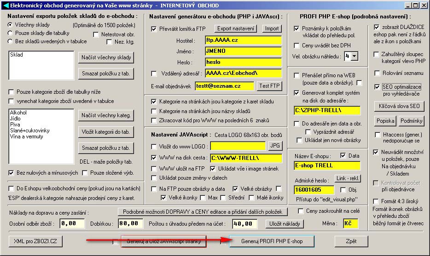Toggle 'Kategorie na stránkách jsou kategorie z karet skladu'
430x256 pixels.
pos(154,102)
